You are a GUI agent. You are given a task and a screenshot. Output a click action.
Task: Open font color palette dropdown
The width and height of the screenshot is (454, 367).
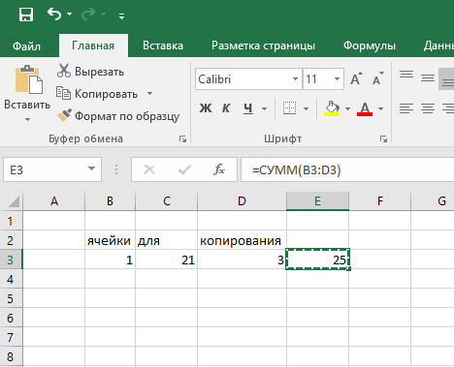(x=380, y=108)
